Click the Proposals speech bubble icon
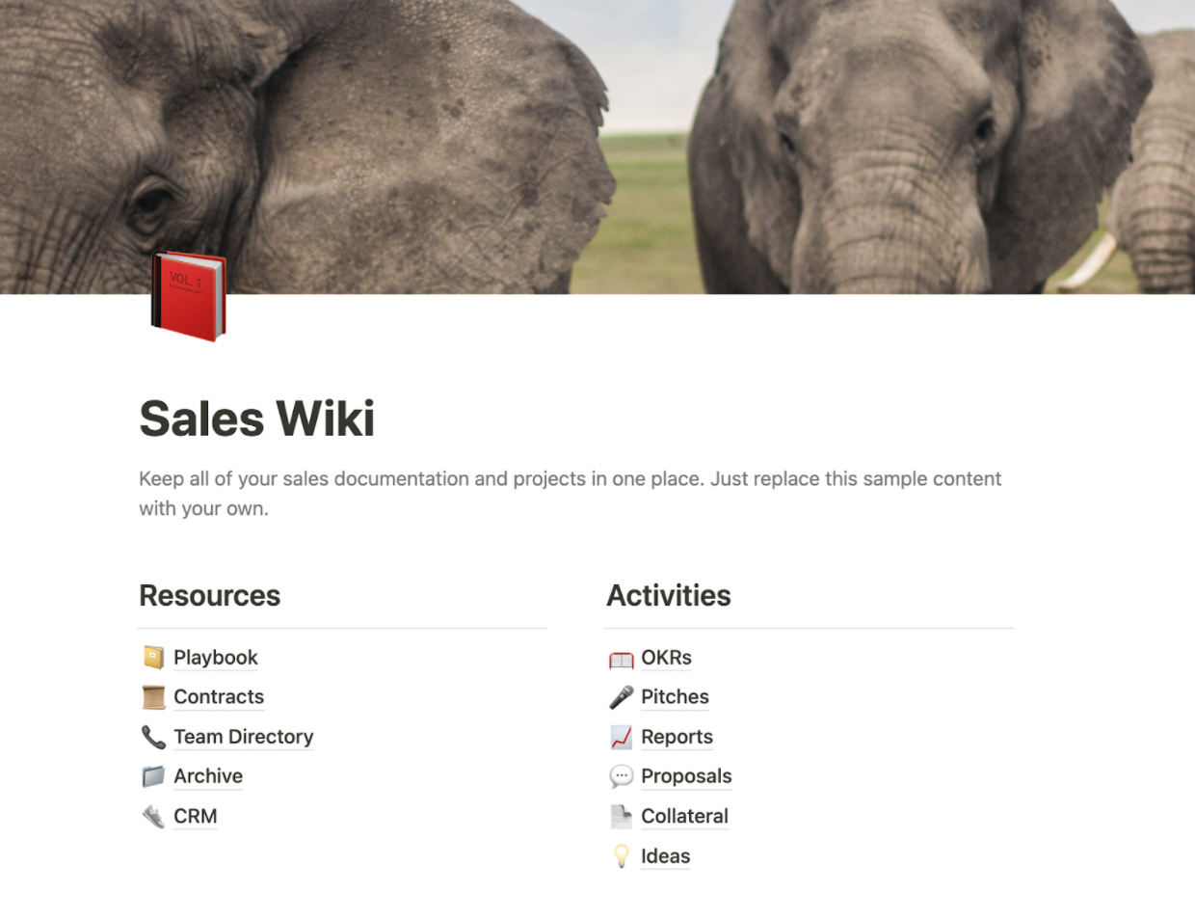1195x920 pixels. 622,776
